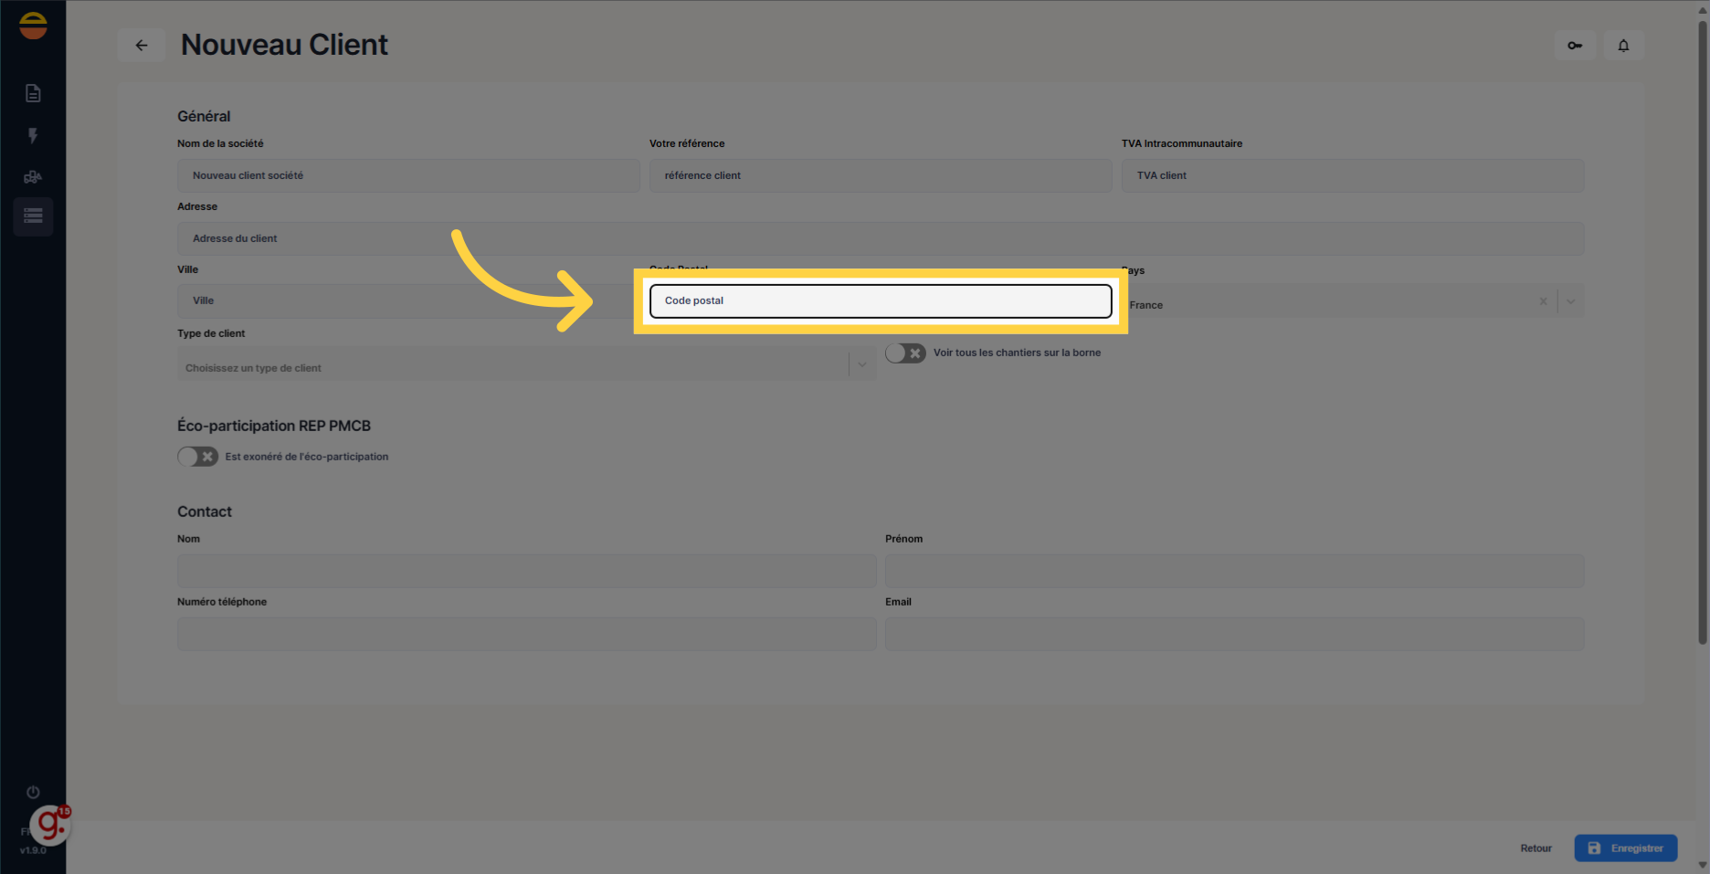
Task: Open the notifications bell
Action: 1623,46
